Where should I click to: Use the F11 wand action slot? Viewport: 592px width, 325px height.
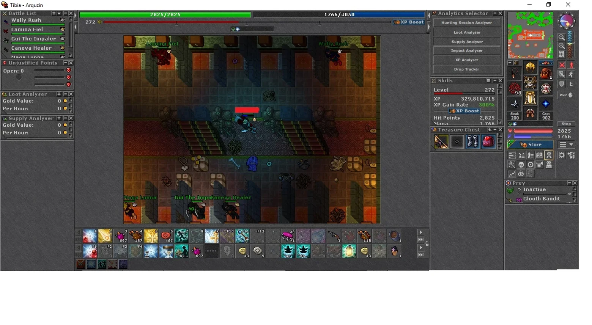[242, 236]
